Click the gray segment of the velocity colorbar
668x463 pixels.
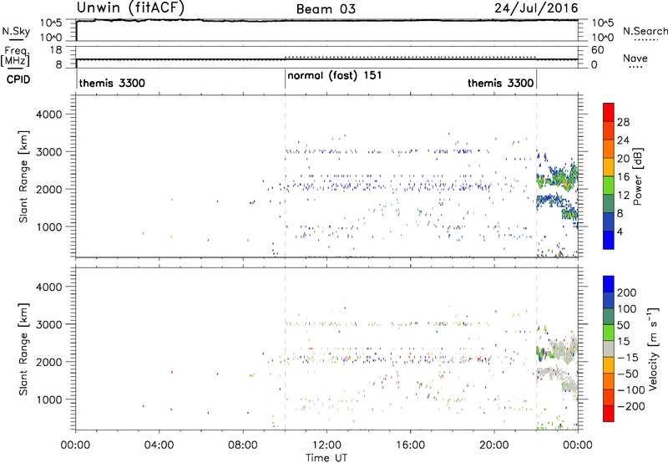coord(609,349)
